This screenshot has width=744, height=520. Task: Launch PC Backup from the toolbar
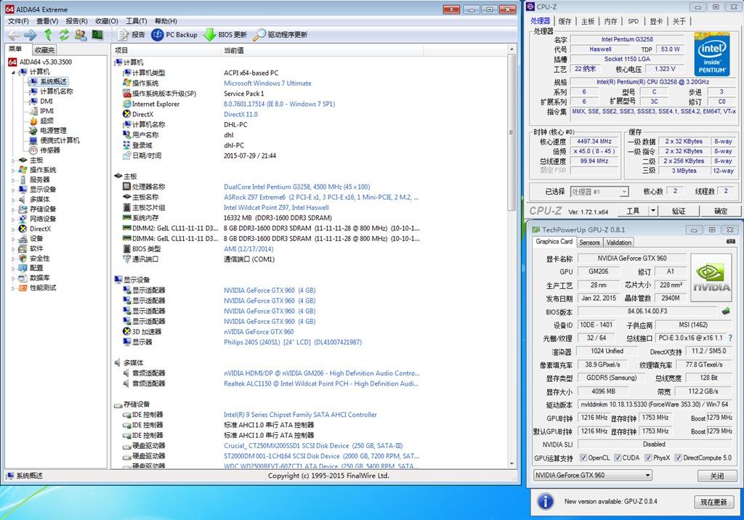point(174,35)
